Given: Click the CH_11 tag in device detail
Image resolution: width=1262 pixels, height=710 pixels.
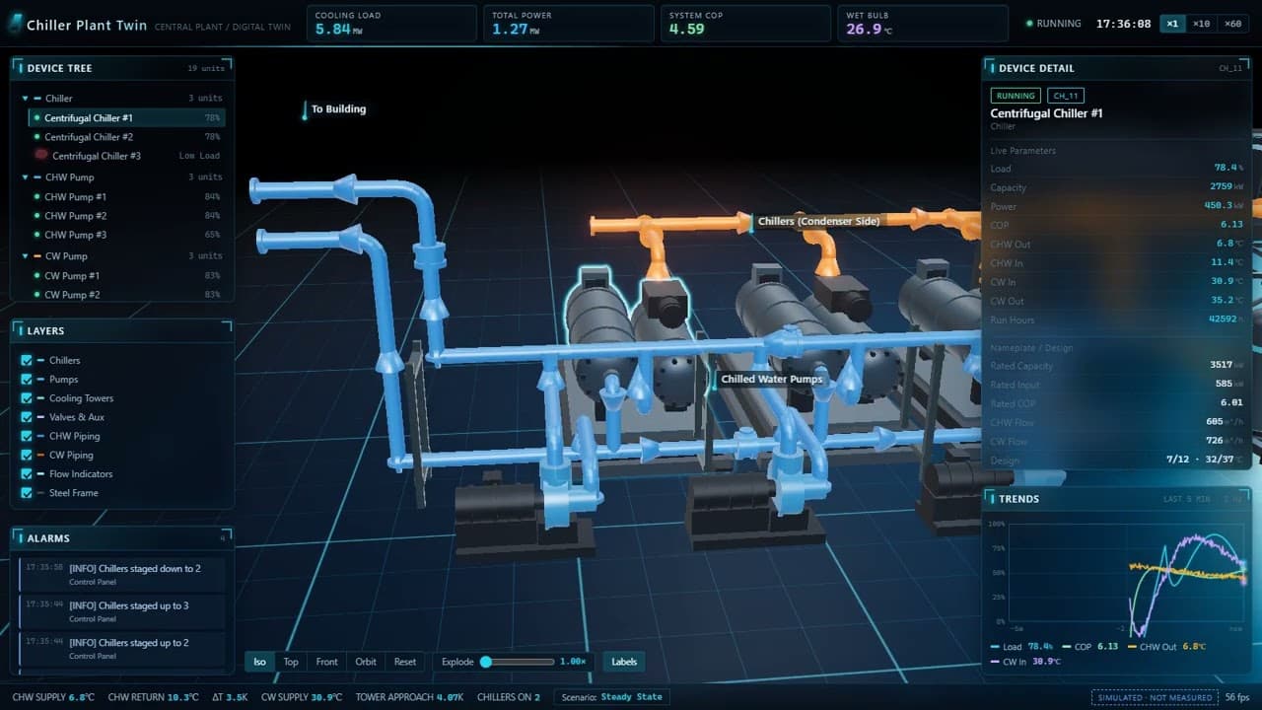Looking at the screenshot, I should (1066, 96).
